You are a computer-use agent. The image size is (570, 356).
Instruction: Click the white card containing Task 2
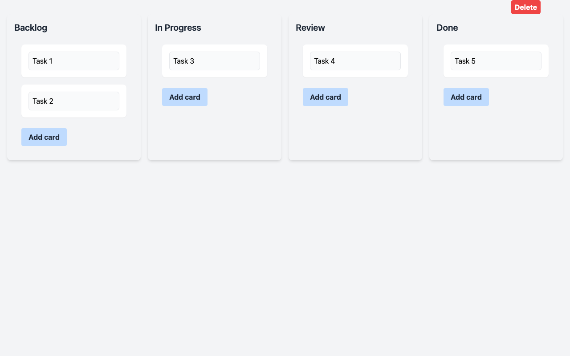(x=74, y=115)
